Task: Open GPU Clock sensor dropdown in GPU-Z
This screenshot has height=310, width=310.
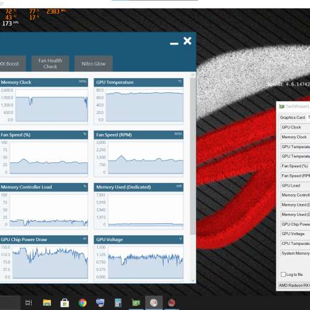Action: (295, 127)
